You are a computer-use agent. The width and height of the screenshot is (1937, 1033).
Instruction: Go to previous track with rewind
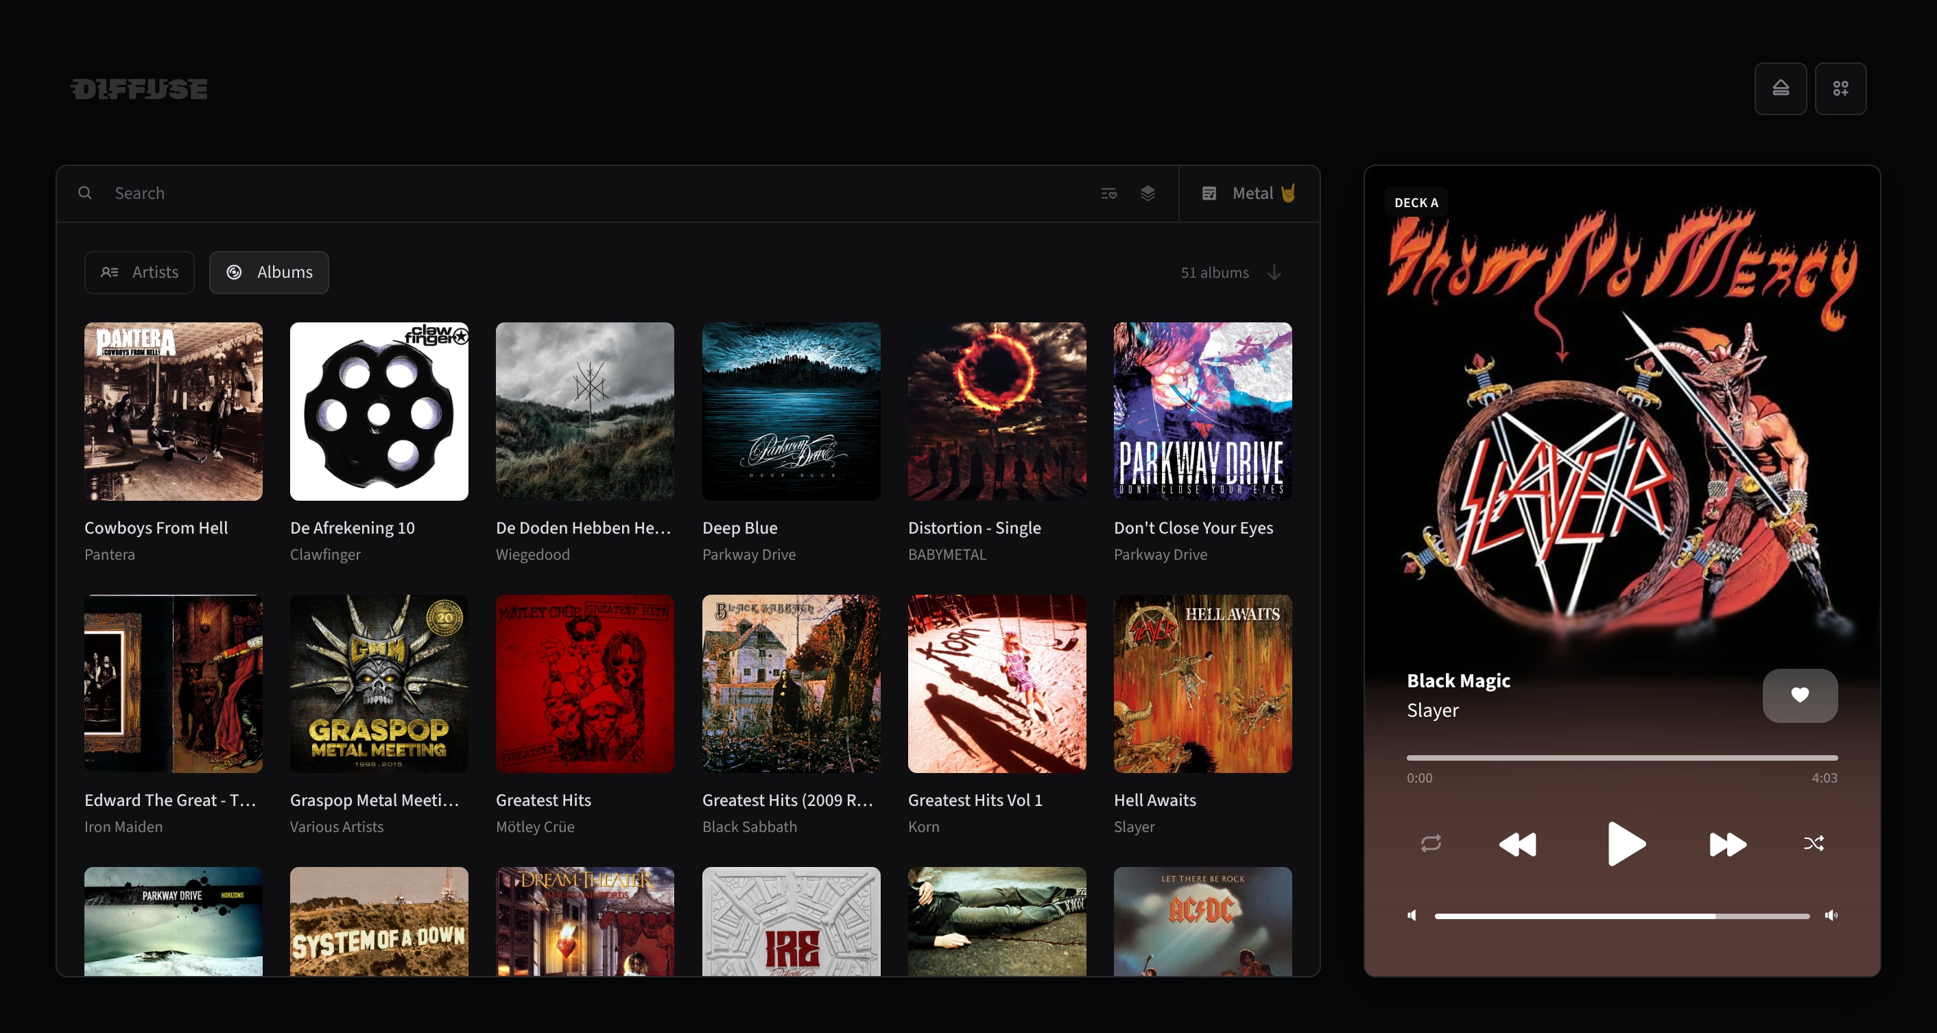click(1517, 844)
